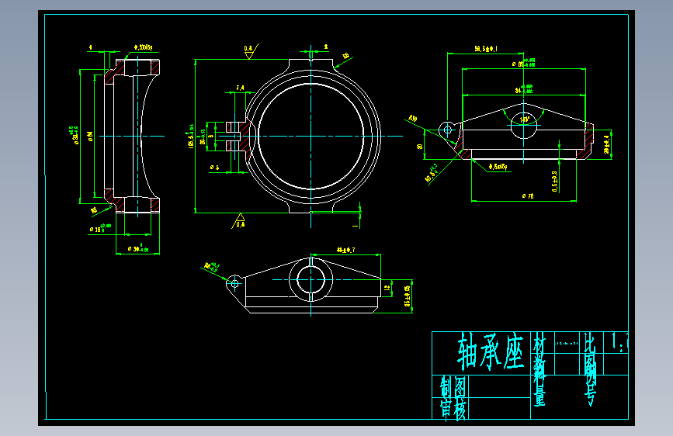
Task: Click the 7.4 dimension above the lug
Action: pos(240,88)
